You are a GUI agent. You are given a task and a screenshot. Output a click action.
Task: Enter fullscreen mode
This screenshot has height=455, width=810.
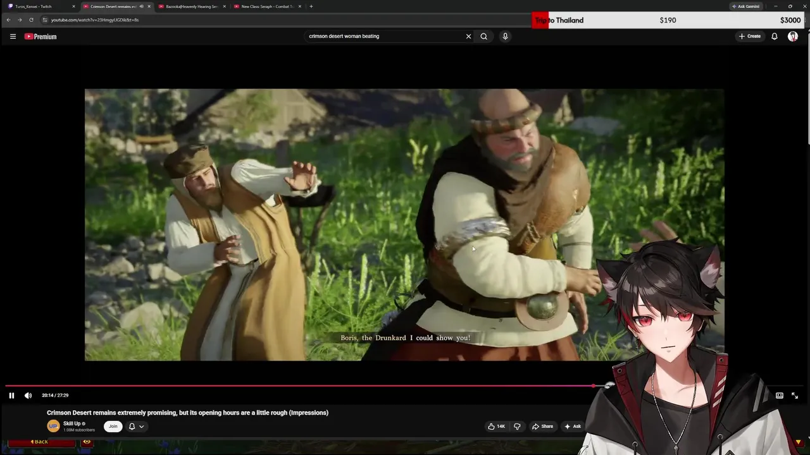click(x=795, y=396)
